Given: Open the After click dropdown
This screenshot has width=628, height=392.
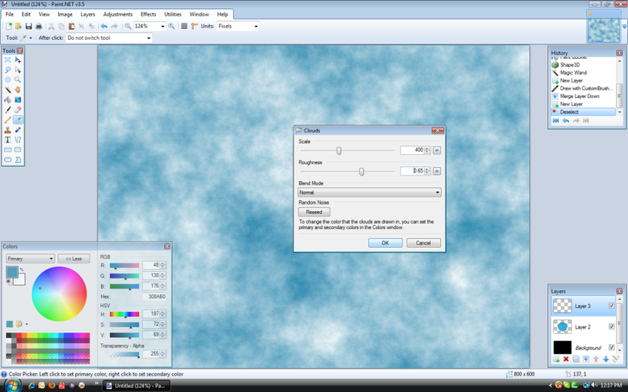Looking at the screenshot, I should [148, 38].
